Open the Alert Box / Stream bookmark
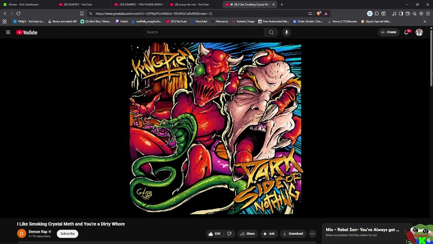Viewport: 433px width, 244px height. pos(95,21)
